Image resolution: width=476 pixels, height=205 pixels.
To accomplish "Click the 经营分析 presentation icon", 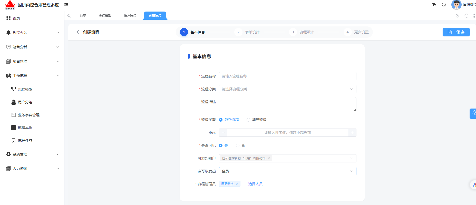I will [8, 47].
